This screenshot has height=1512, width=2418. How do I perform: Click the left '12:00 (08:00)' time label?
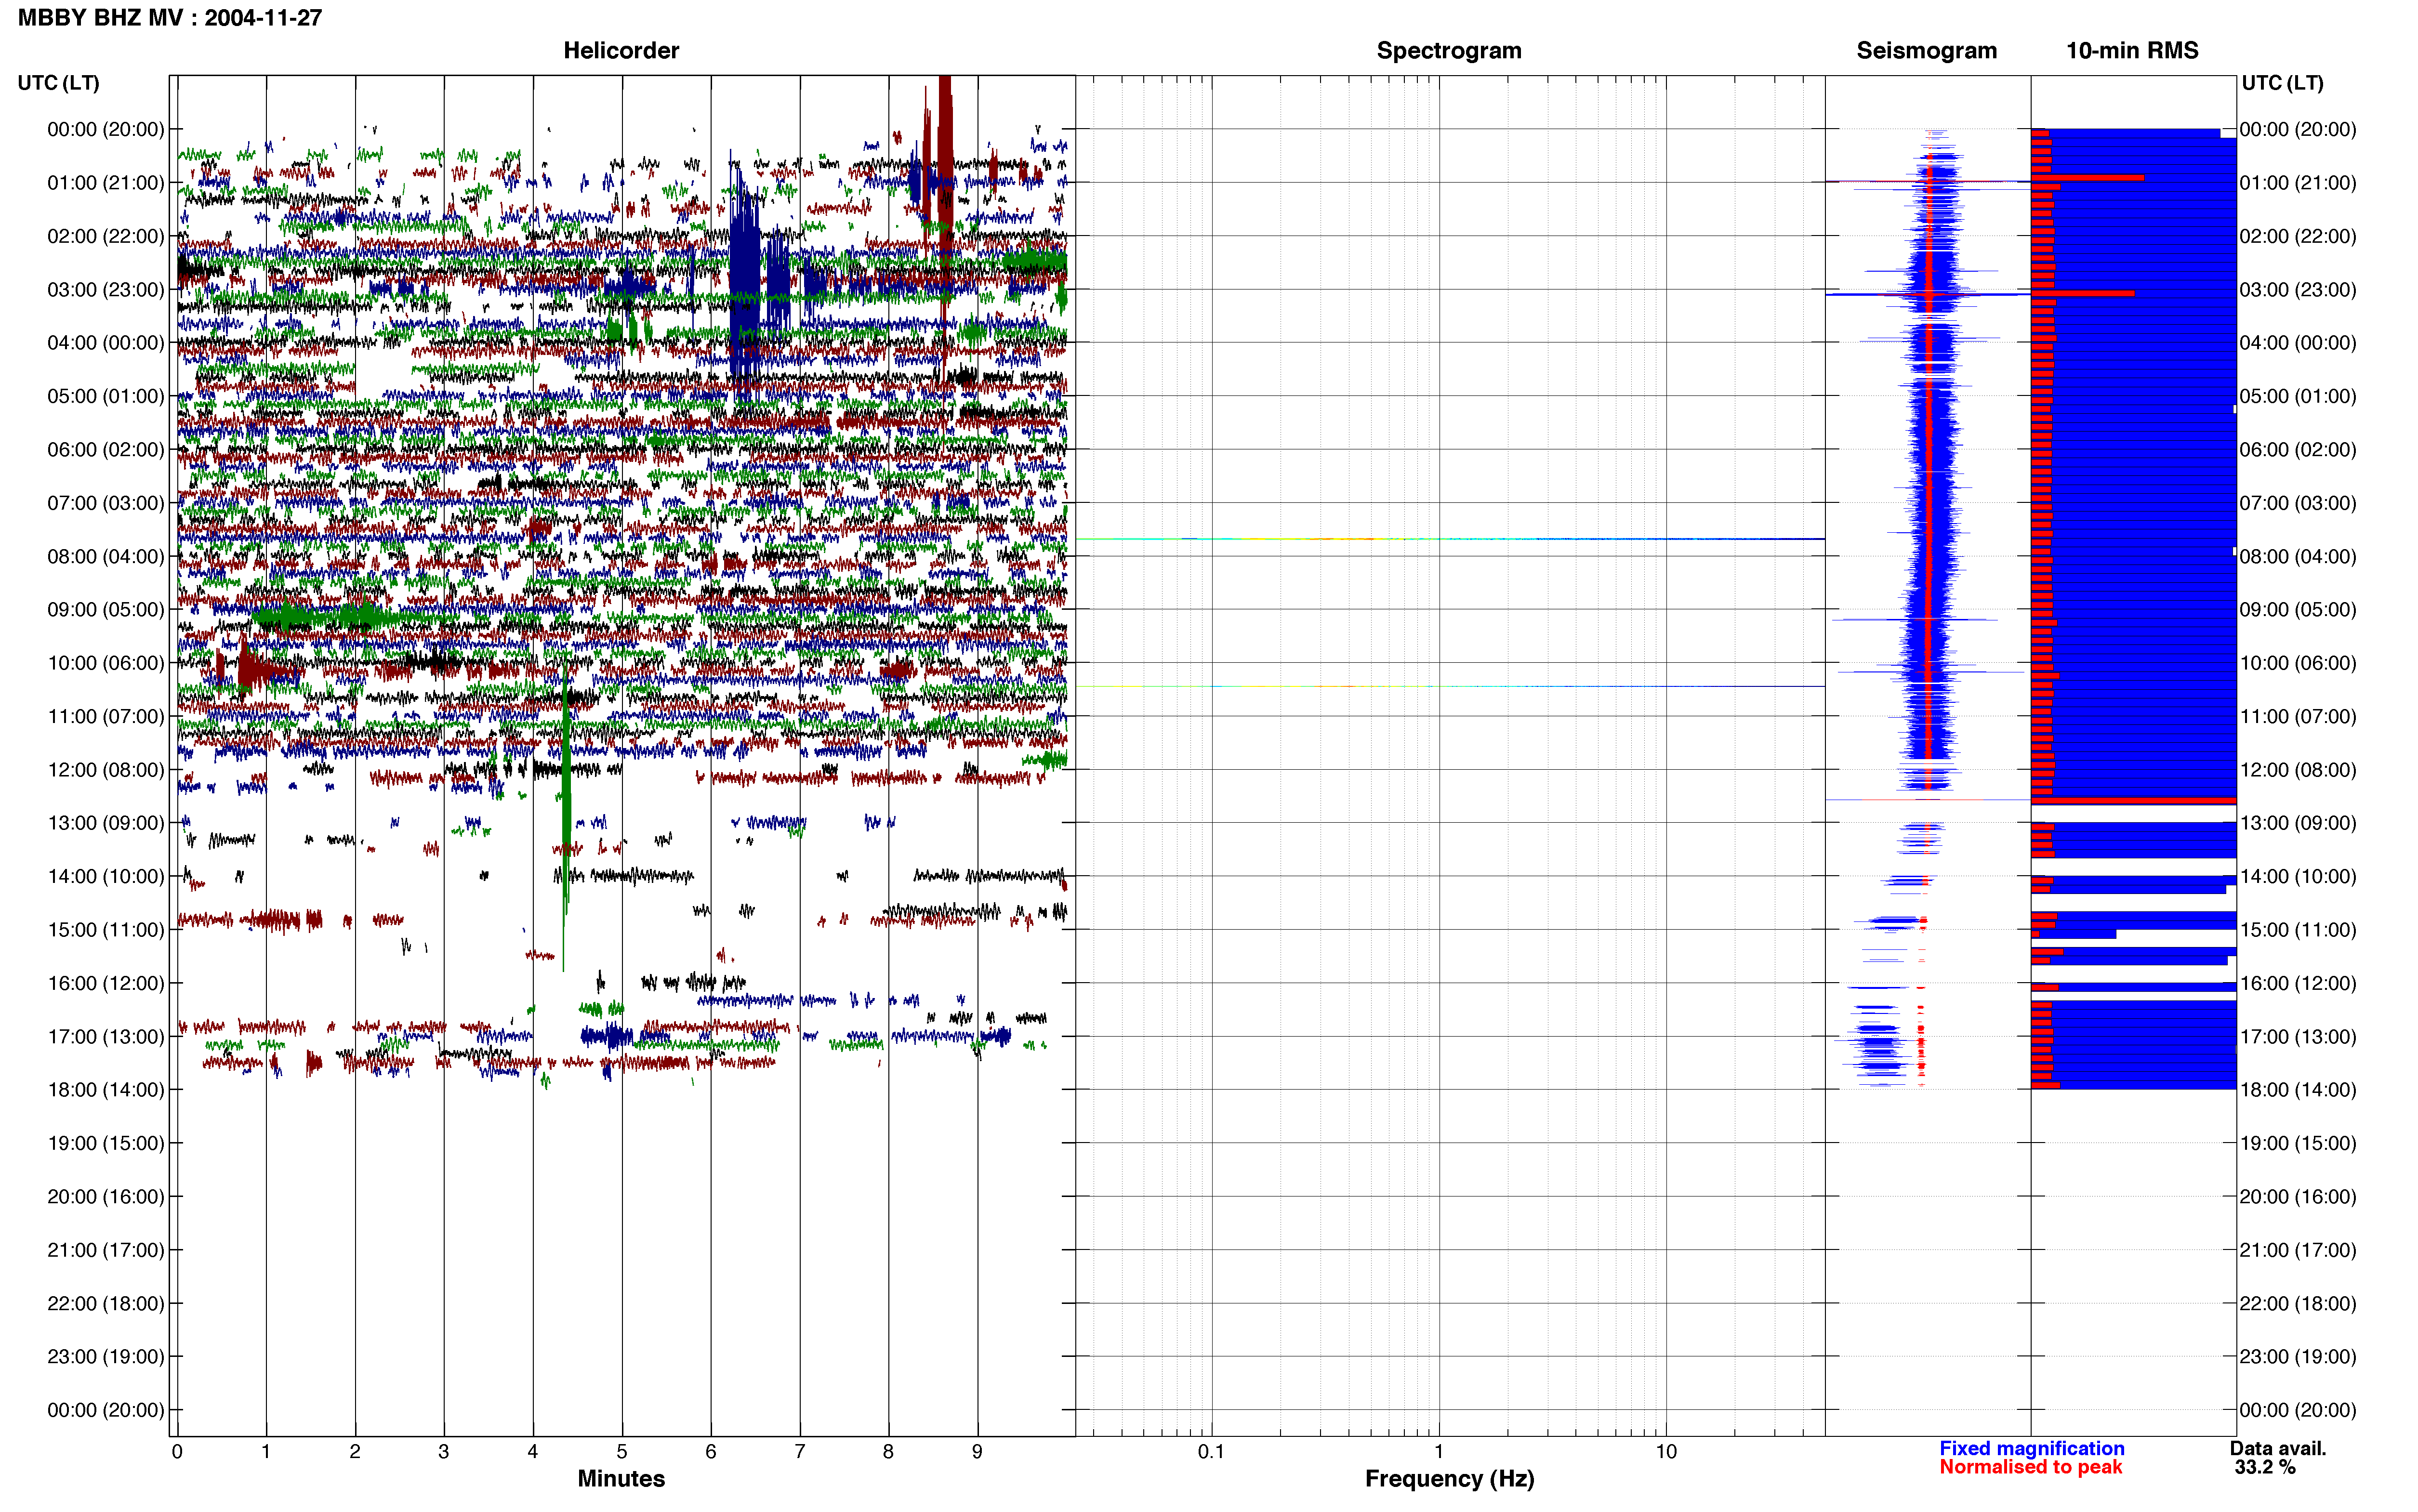tap(106, 770)
